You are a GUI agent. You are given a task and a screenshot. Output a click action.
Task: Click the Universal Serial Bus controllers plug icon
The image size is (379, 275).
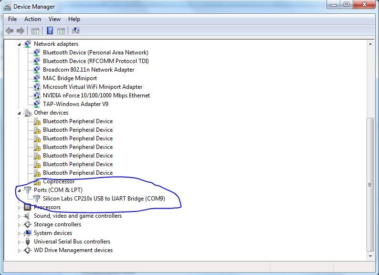(28, 242)
